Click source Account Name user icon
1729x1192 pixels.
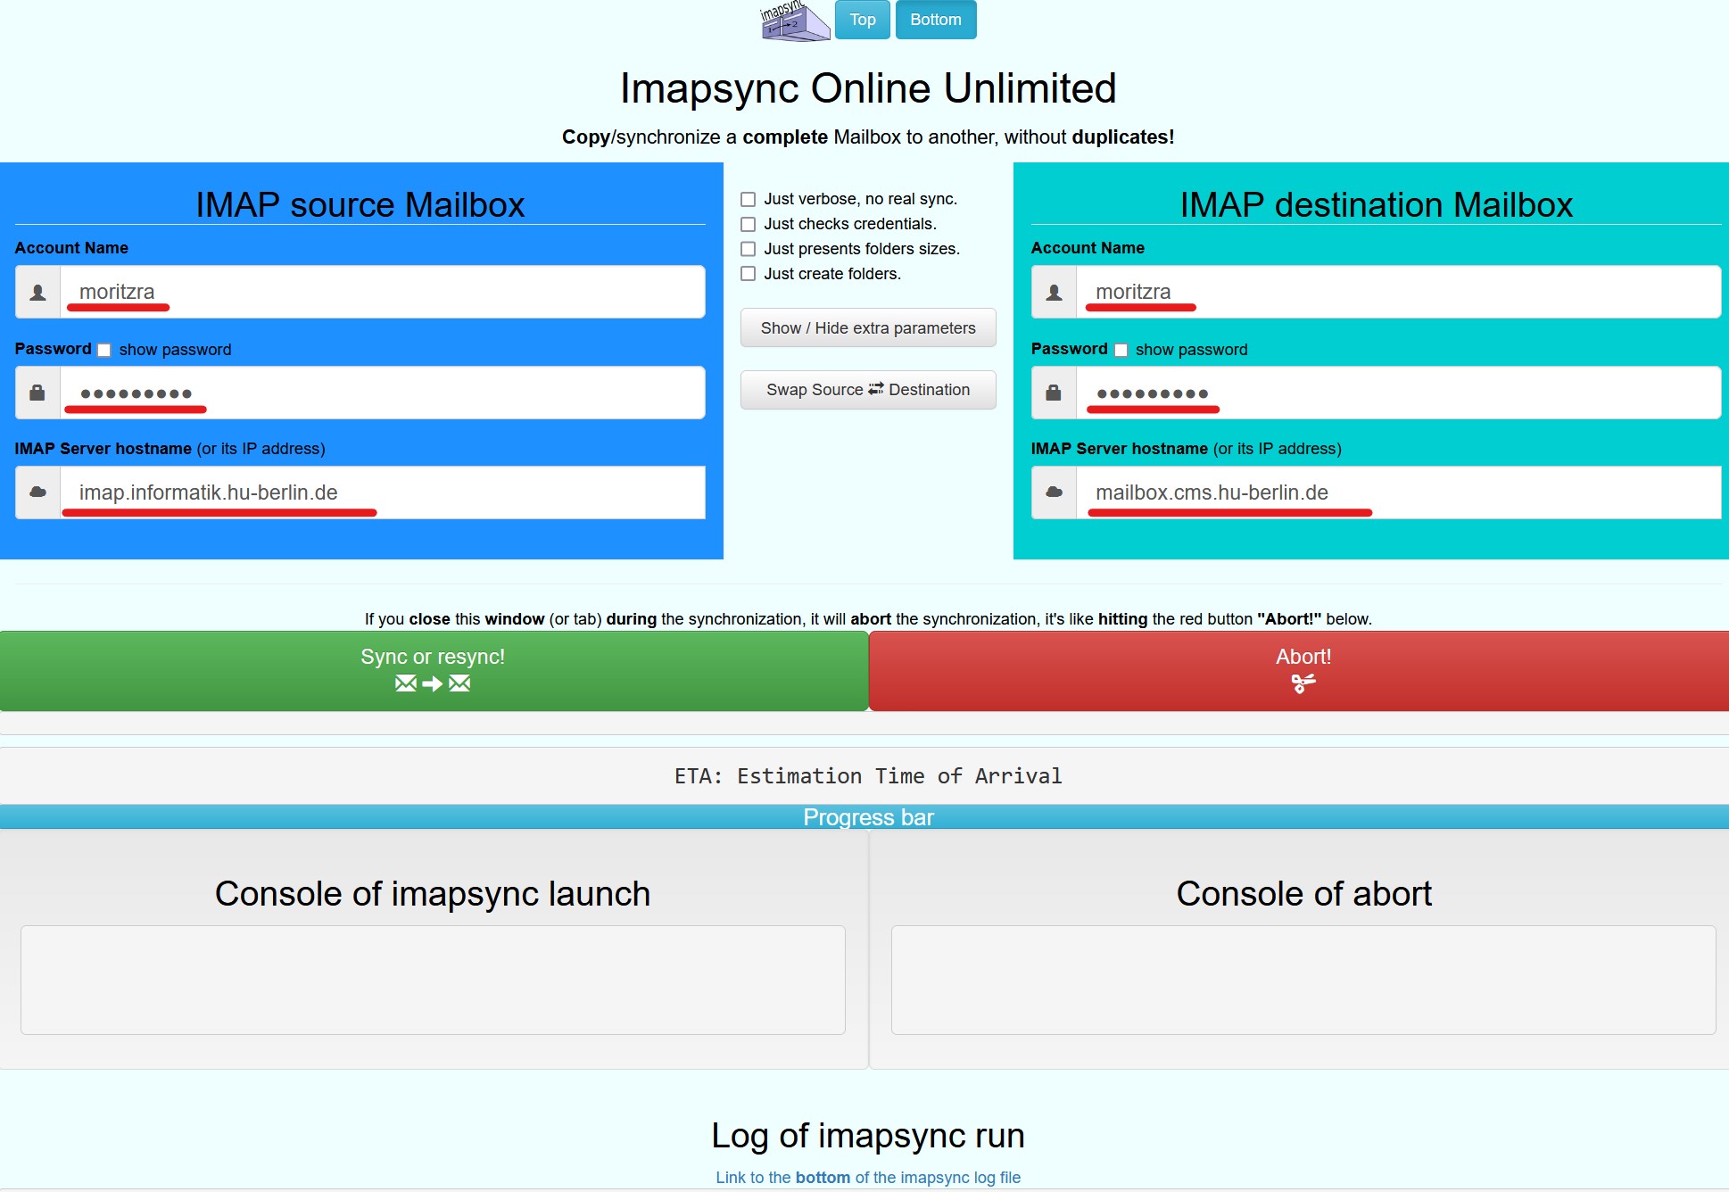tap(37, 292)
